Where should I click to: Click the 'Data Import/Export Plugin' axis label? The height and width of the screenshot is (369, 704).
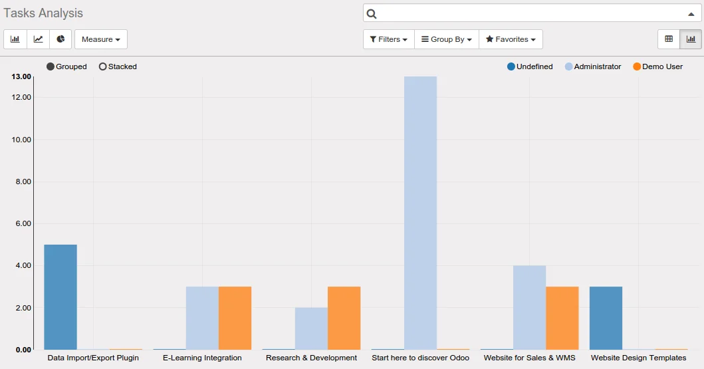point(93,358)
